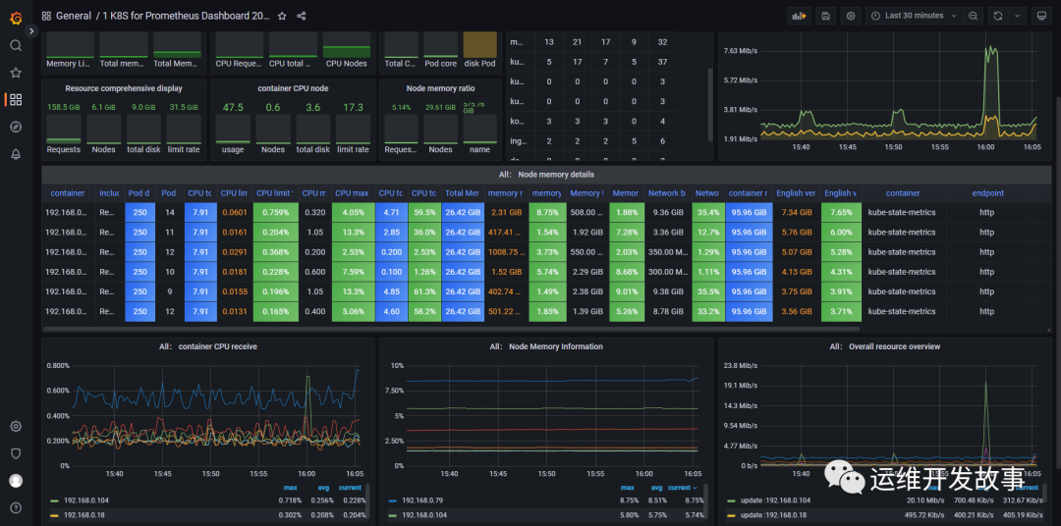This screenshot has width=1061, height=526.
Task: Open the user profile avatar
Action: pyautogui.click(x=16, y=481)
